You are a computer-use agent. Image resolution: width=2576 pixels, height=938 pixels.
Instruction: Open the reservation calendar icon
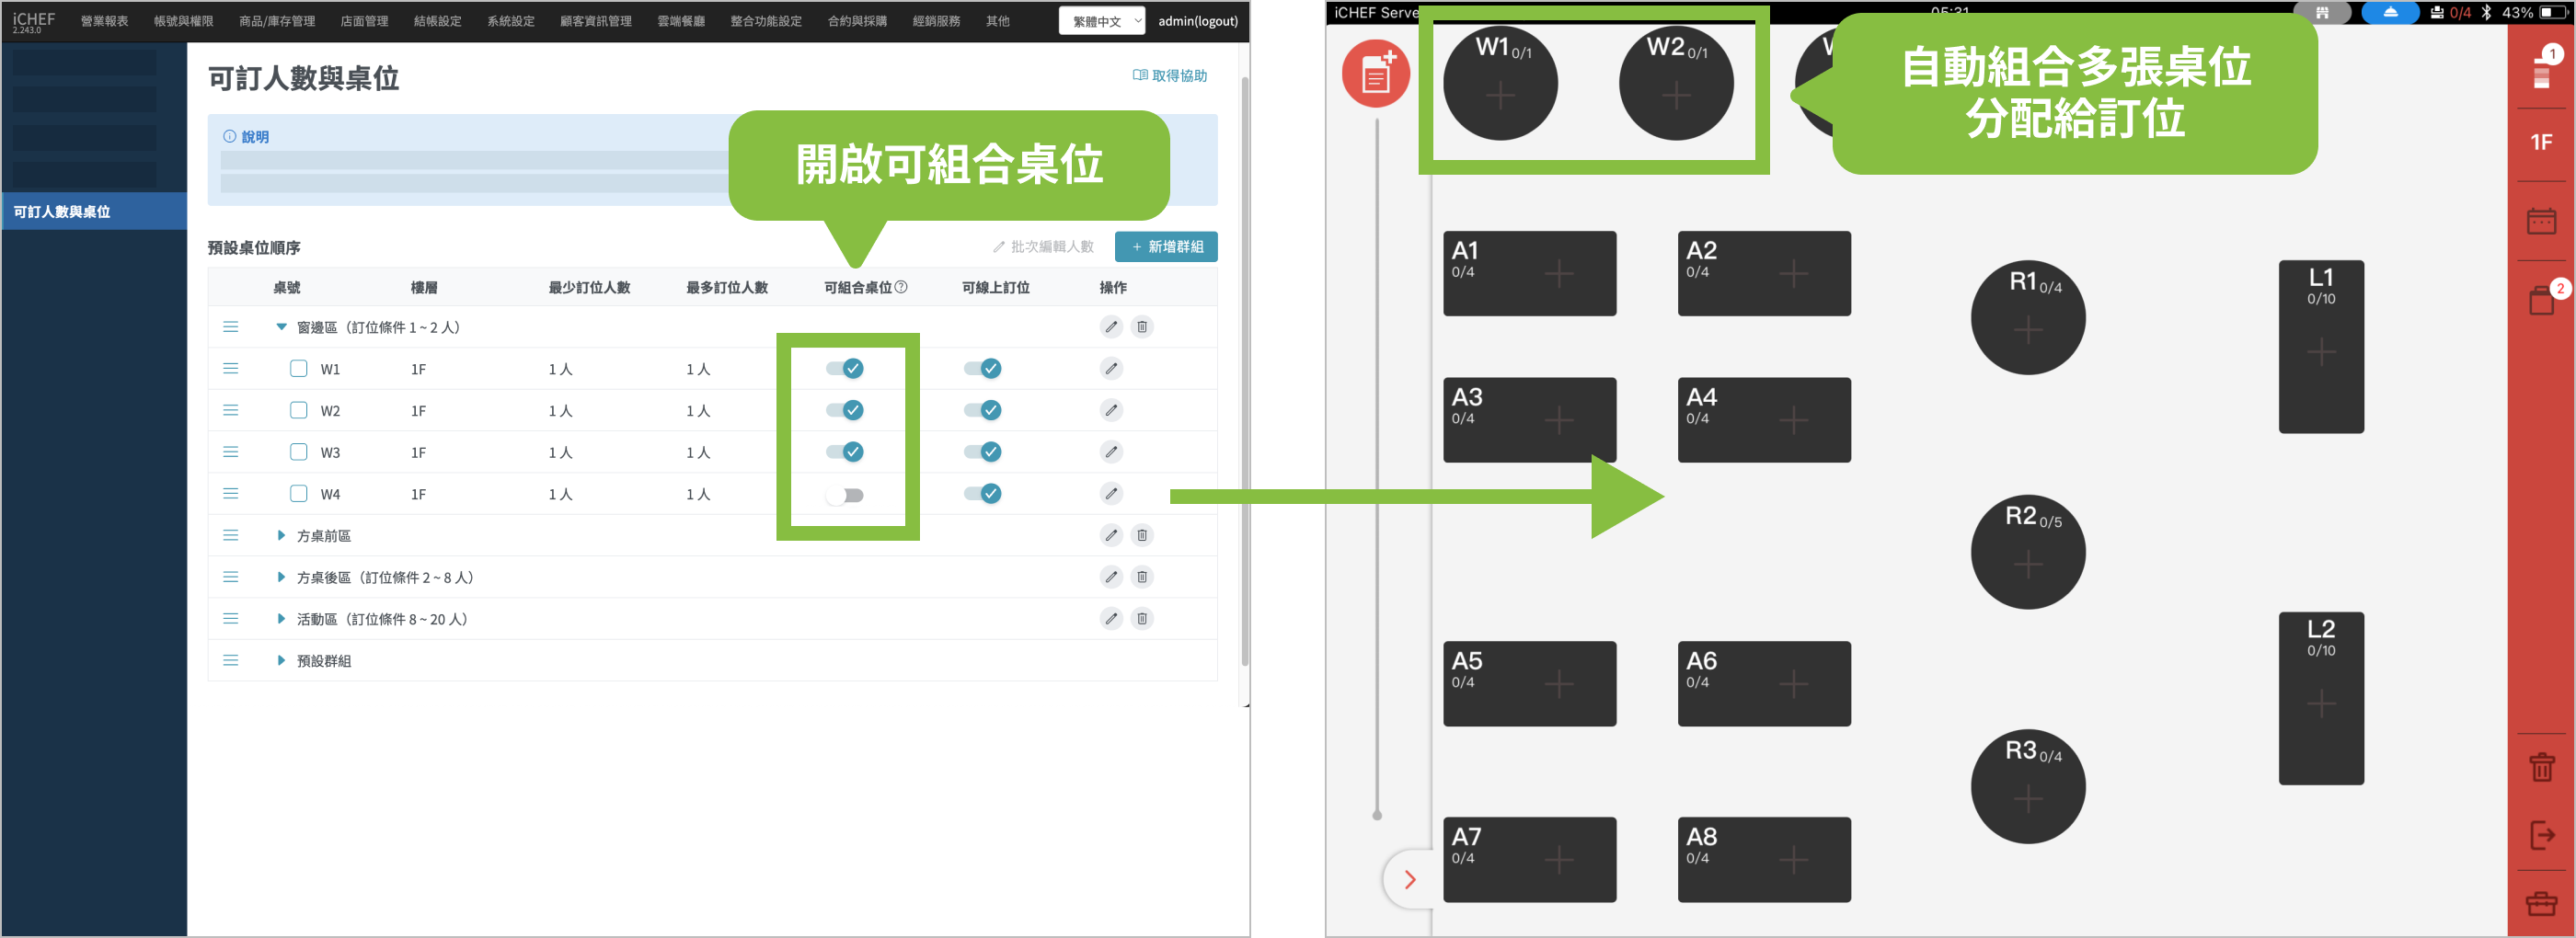[2540, 221]
